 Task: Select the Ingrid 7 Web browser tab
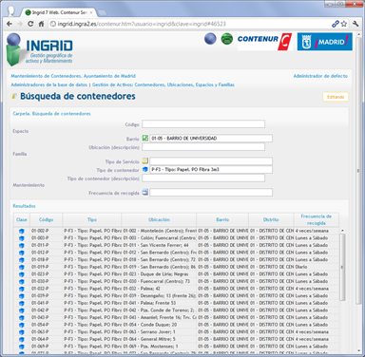pos(59,12)
